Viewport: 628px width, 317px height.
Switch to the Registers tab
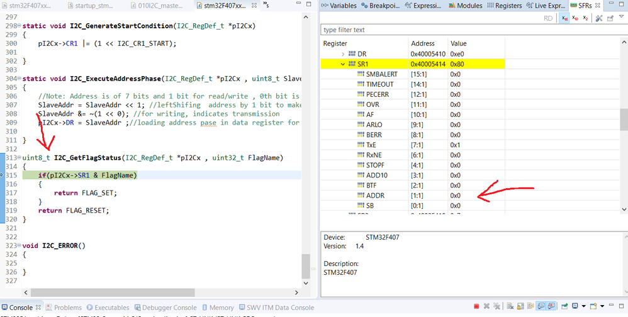click(x=504, y=6)
